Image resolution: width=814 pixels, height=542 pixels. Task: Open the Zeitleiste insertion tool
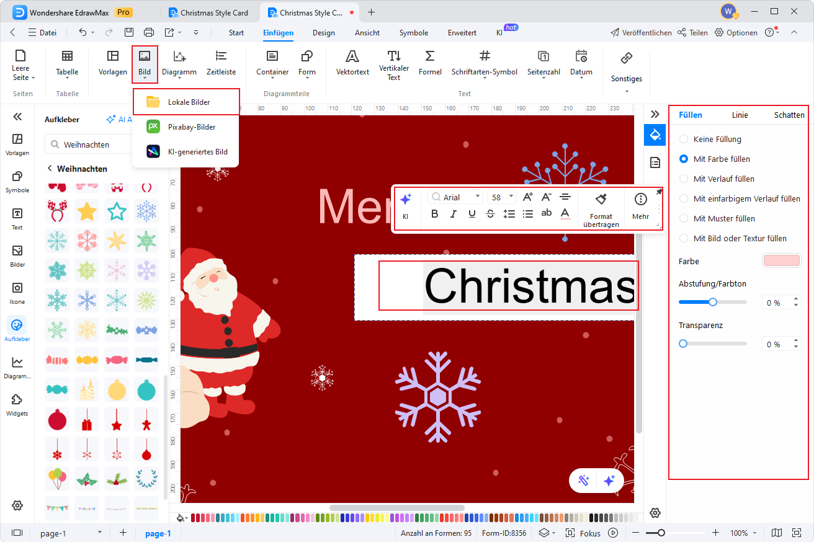coord(221,63)
